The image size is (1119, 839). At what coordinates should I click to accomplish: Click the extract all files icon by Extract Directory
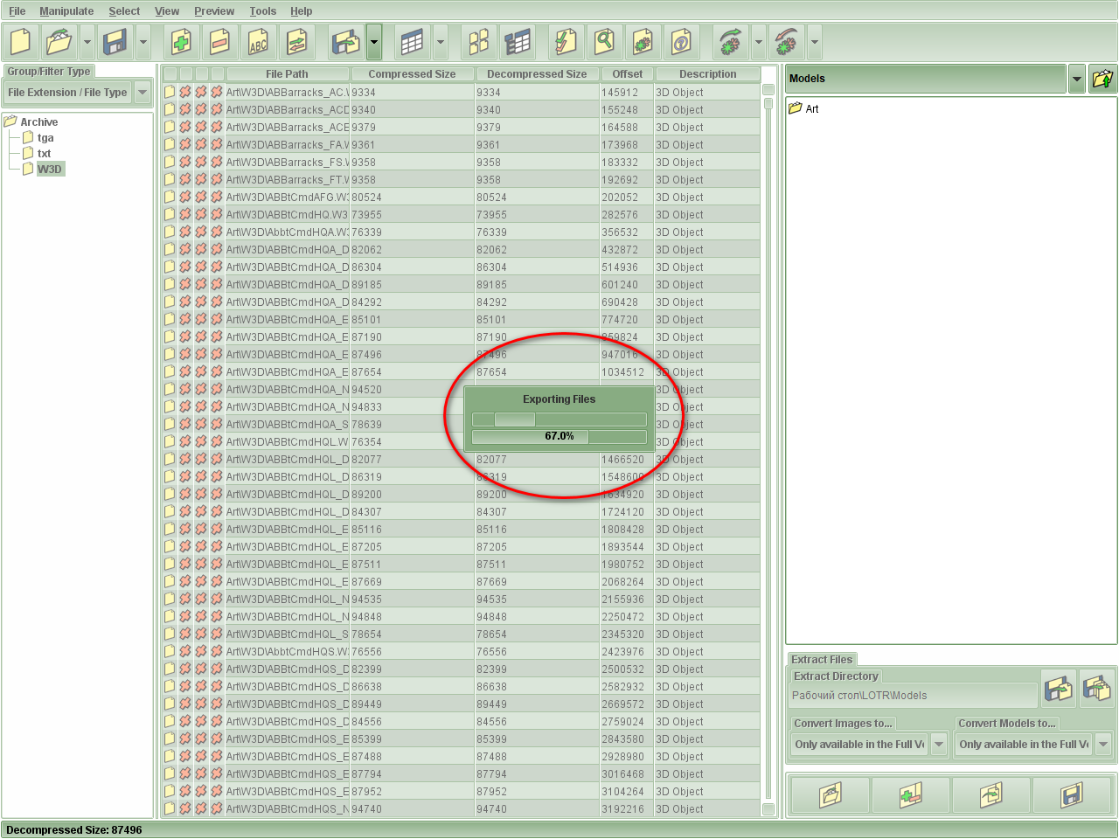point(1096,688)
